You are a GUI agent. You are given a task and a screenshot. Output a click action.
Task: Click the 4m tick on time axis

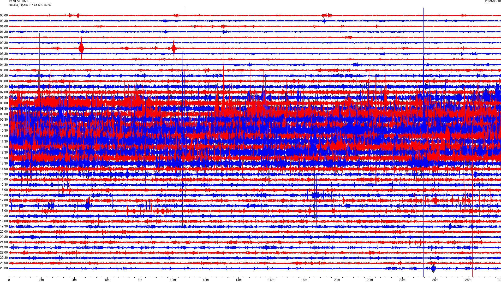(x=74, y=280)
